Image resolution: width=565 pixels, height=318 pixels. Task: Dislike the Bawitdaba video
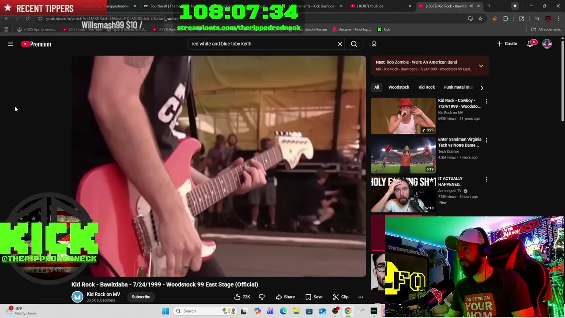261,297
